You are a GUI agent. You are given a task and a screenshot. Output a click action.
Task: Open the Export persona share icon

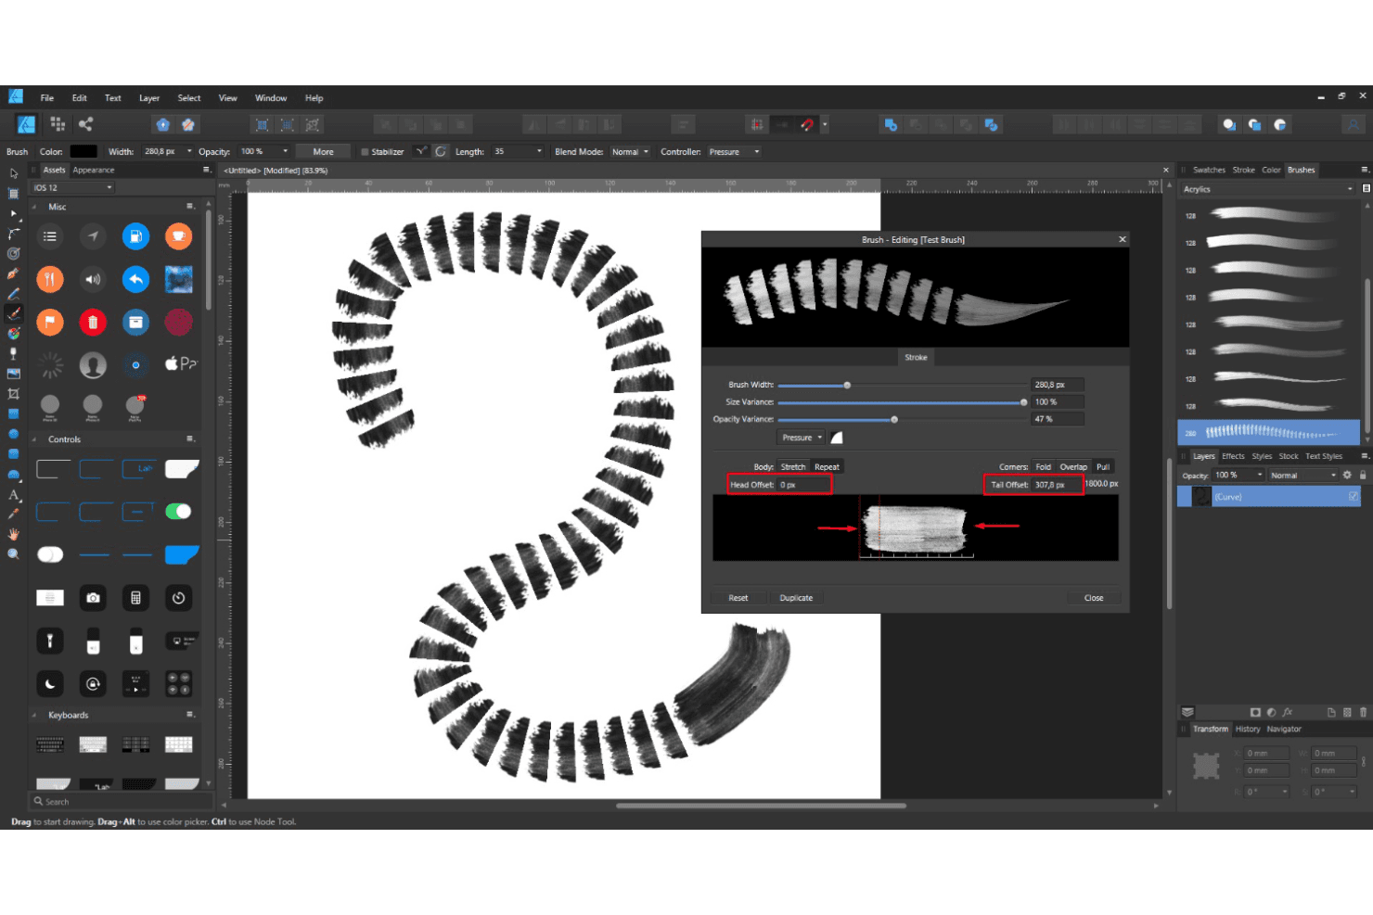(x=85, y=124)
